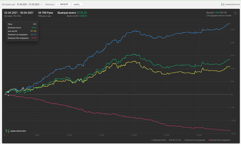Click Hand2Note logo in top right
The image size is (241, 144).
[230, 4]
